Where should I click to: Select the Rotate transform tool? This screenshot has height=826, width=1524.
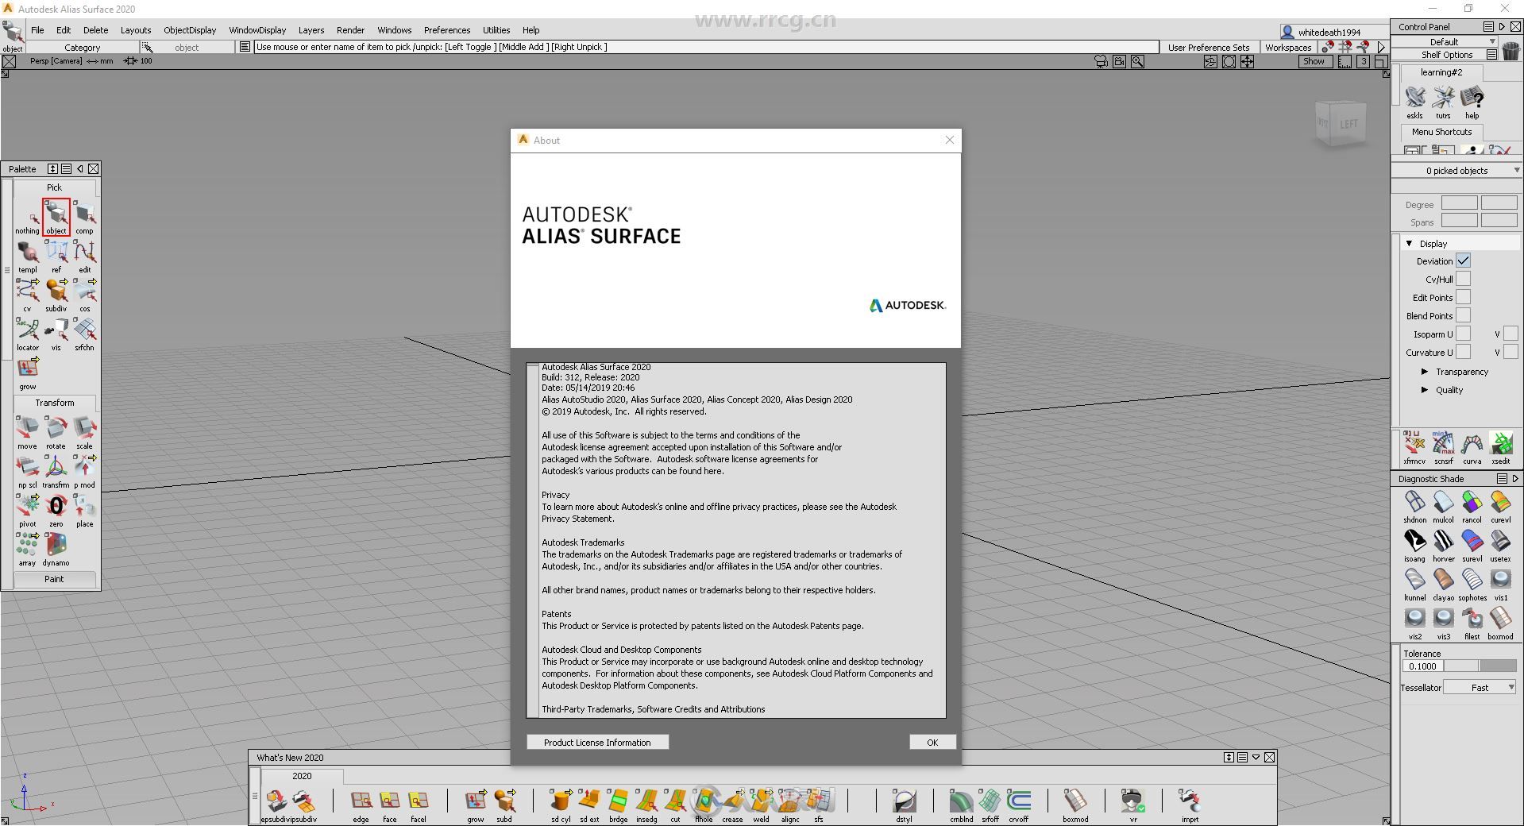point(56,433)
